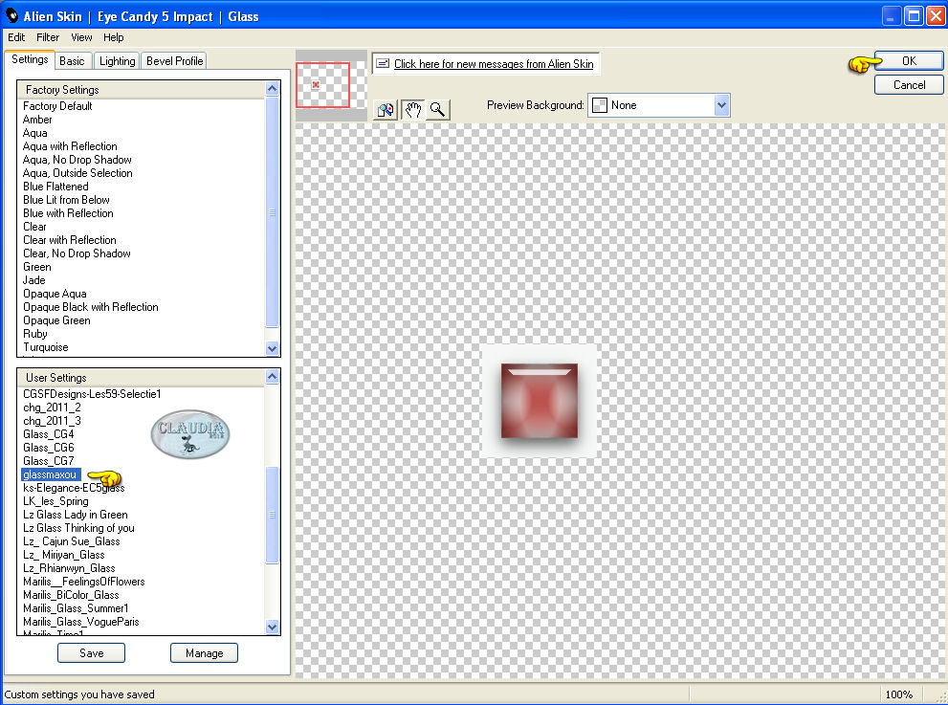The width and height of the screenshot is (948, 705).
Task: Open the Preview Background dropdown
Action: point(659,105)
